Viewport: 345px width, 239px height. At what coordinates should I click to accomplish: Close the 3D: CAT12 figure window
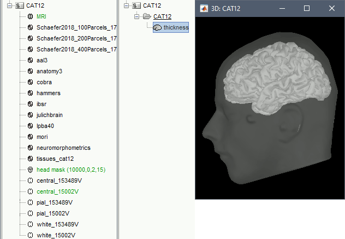coord(331,8)
